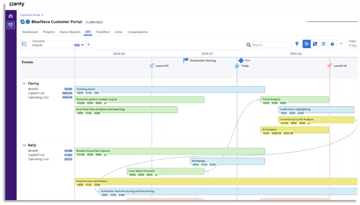This screenshot has width=360, height=205.
Task: Open the Trend Analysis bar
Action: coord(295,100)
